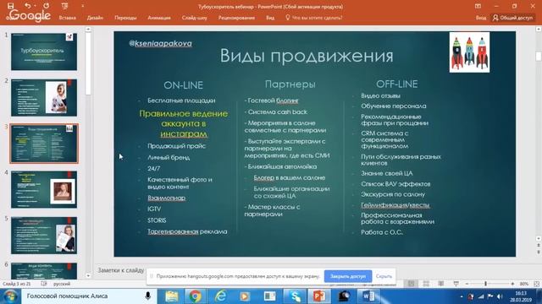Select slide 1 thumbnail Турбоускоритель

(x=44, y=52)
